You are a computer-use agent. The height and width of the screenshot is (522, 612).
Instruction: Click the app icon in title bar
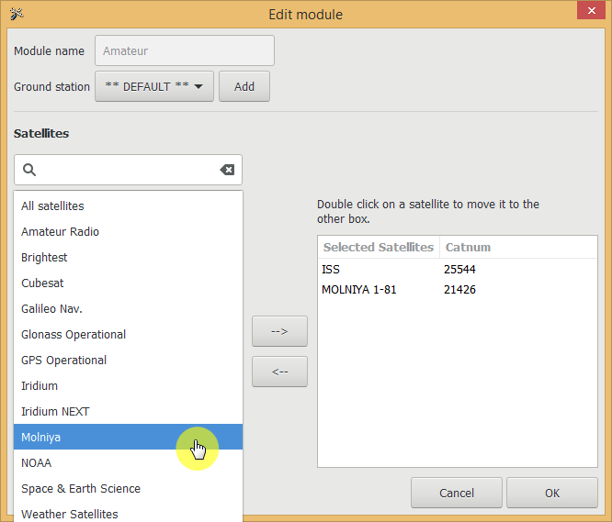click(17, 14)
